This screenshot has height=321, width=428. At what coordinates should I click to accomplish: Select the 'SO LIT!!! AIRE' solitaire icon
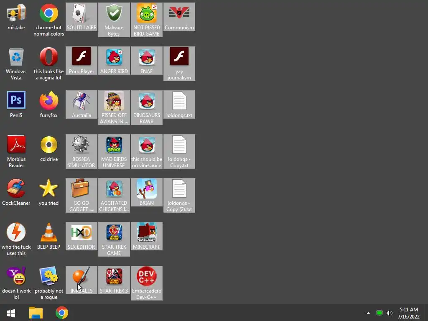[82, 17]
